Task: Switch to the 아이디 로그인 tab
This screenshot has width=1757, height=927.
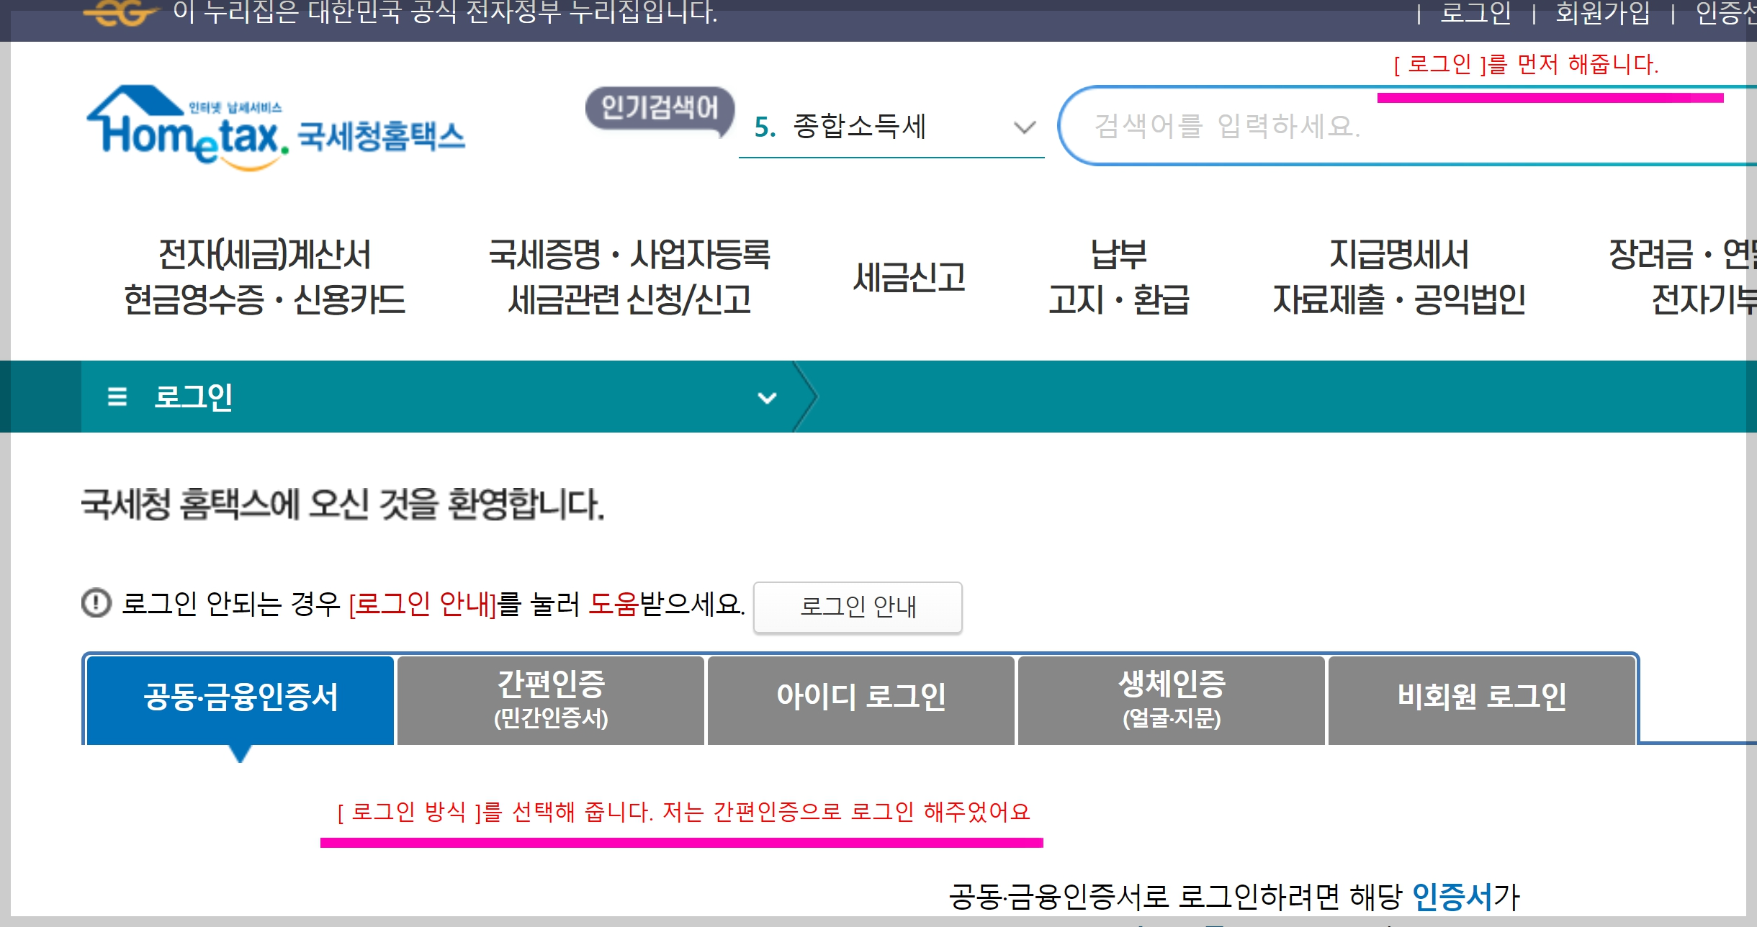Action: tap(861, 698)
